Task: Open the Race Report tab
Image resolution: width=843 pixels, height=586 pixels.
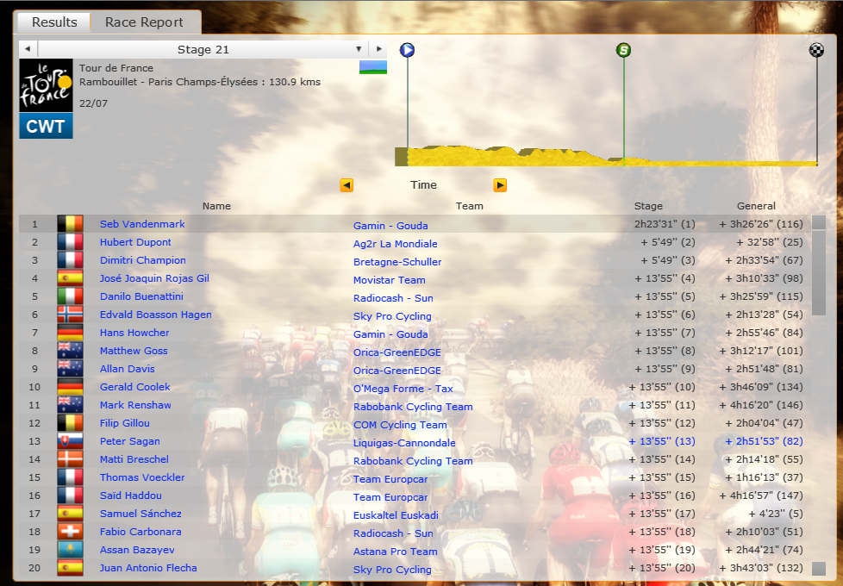Action: pyautogui.click(x=144, y=22)
